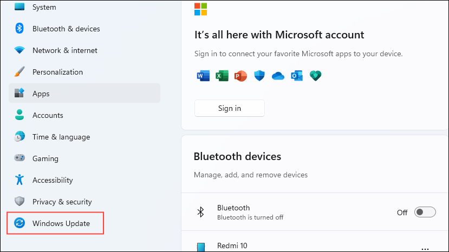Click the 'Off' label beside the Bluetooth toggle
This screenshot has width=449, height=252.
tap(402, 213)
